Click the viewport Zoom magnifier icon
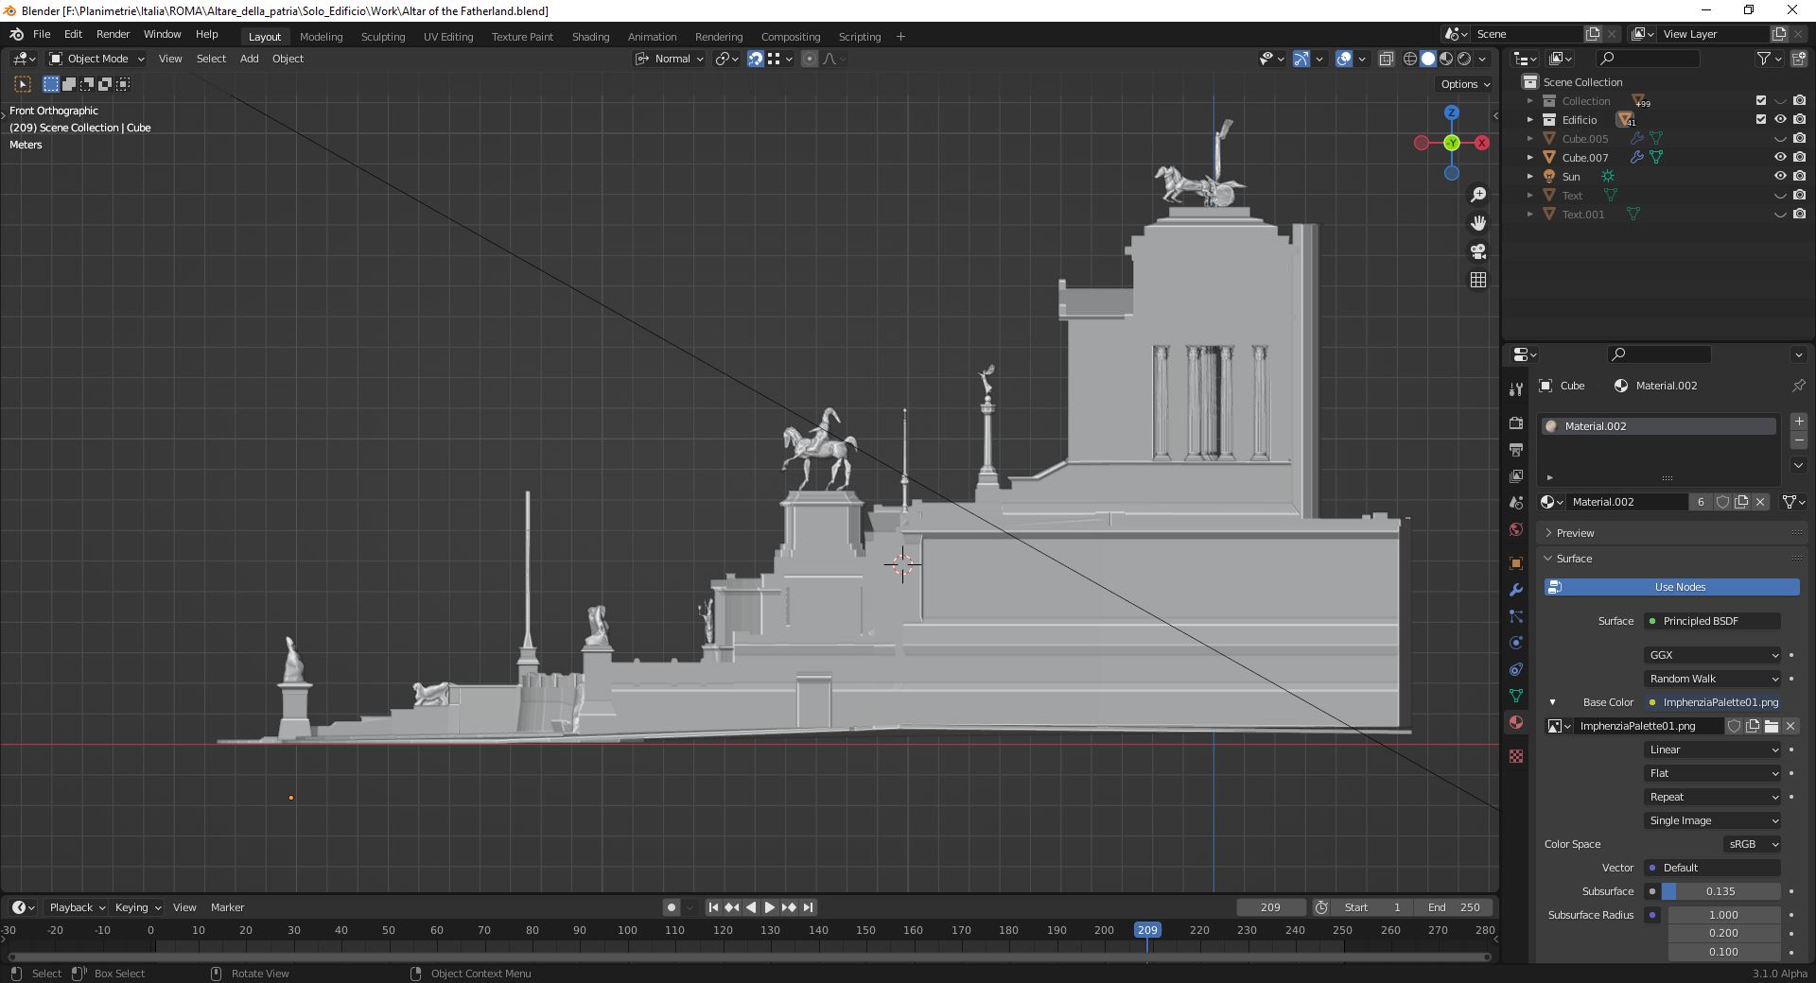This screenshot has width=1816, height=983. pos(1478,195)
